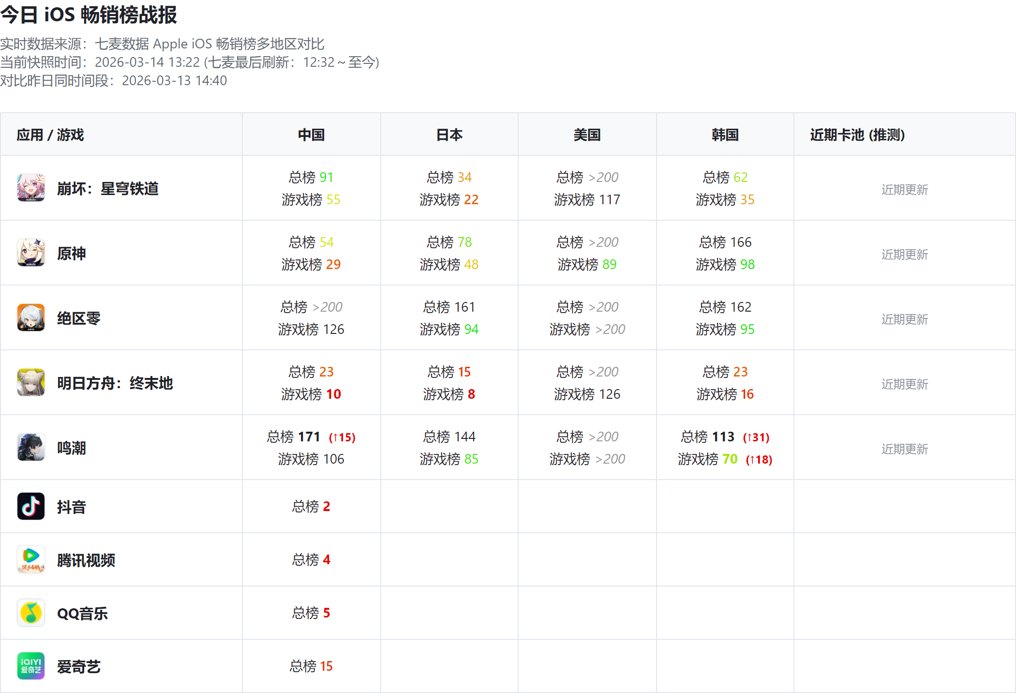
Task: Select 总榜 166 in the 原神 row
Action: pyautogui.click(x=725, y=242)
